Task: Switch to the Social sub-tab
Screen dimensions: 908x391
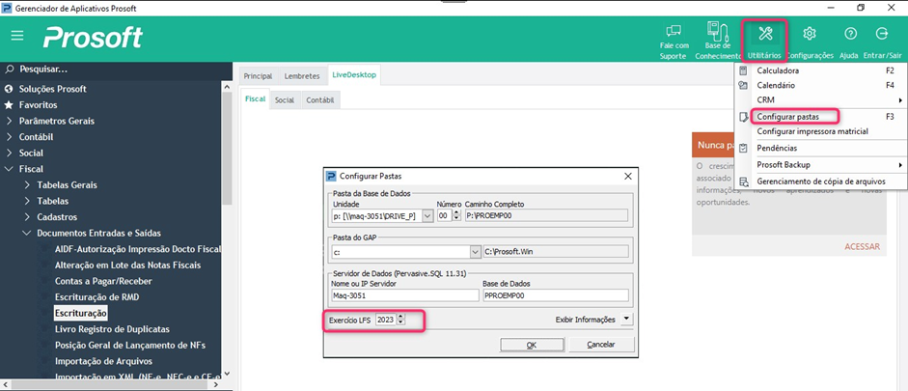Action: pos(285,99)
